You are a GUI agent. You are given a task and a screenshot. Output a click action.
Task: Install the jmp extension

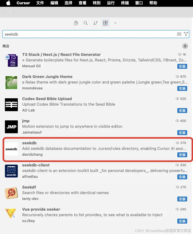click(182, 133)
